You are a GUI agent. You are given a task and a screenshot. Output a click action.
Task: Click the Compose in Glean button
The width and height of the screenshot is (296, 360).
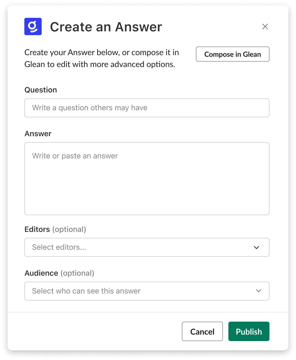(232, 54)
